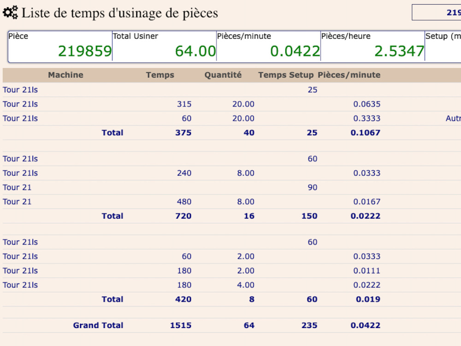Click the Quantité column header
Screen dimensions: 461x346
tap(223, 75)
